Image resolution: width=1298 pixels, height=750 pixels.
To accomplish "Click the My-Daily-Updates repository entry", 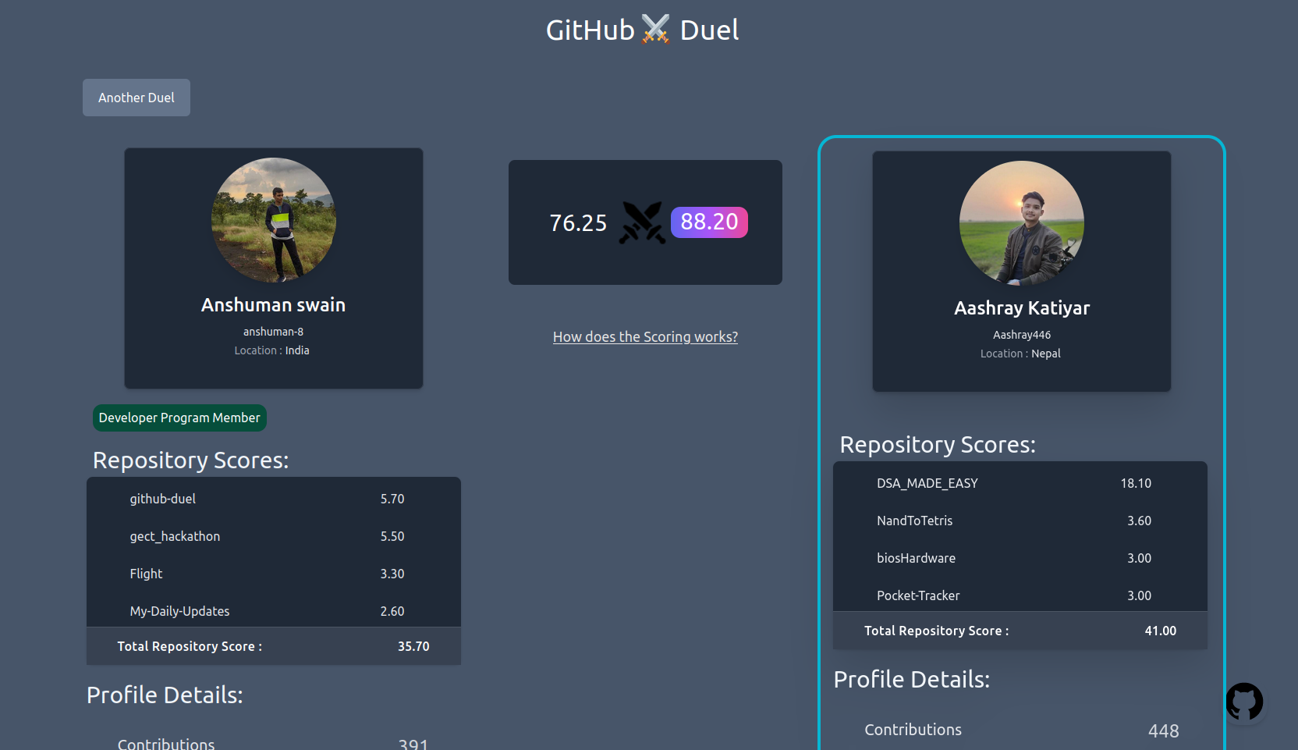I will (x=273, y=611).
